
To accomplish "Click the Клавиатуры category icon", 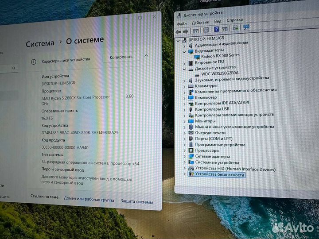I will pyautogui.click(x=191, y=86).
